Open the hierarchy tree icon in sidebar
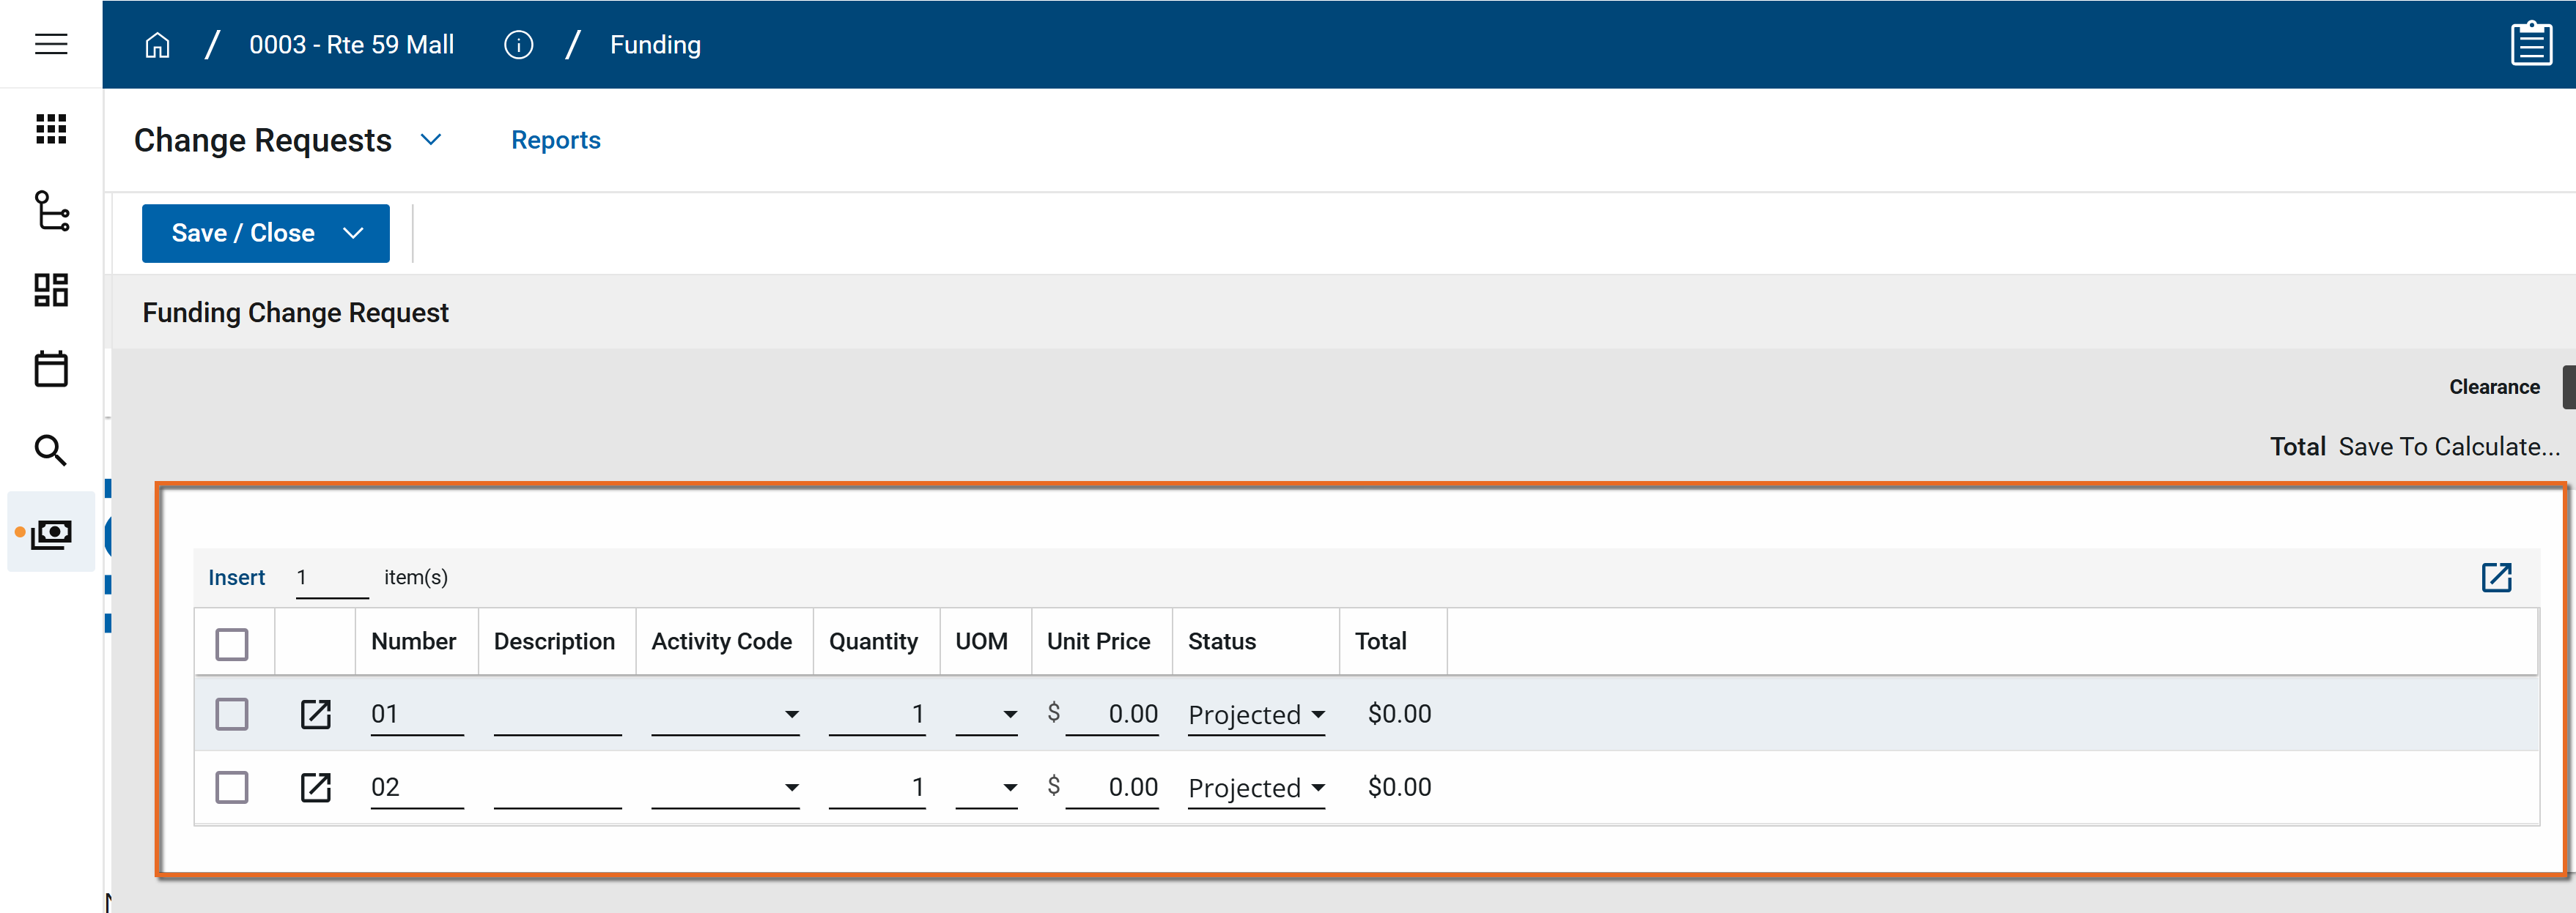2576x913 pixels. (x=51, y=211)
